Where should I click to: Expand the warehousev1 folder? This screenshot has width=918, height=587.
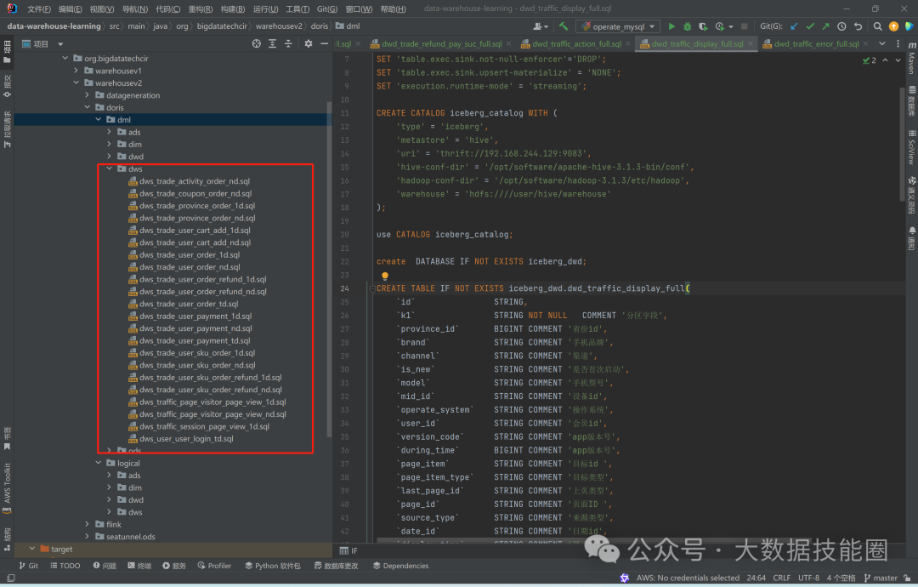click(76, 71)
